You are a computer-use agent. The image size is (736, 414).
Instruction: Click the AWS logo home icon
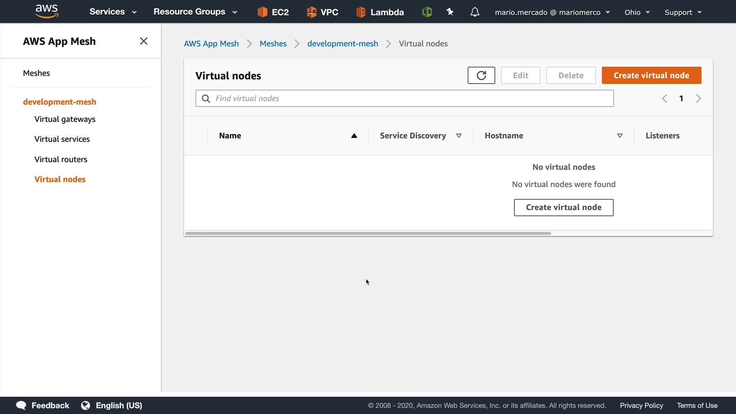click(x=46, y=11)
